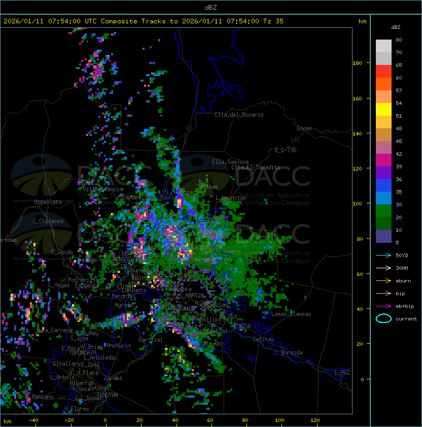Click the 'Agrelo' map label
This screenshot has height=427, width=422.
124,305
